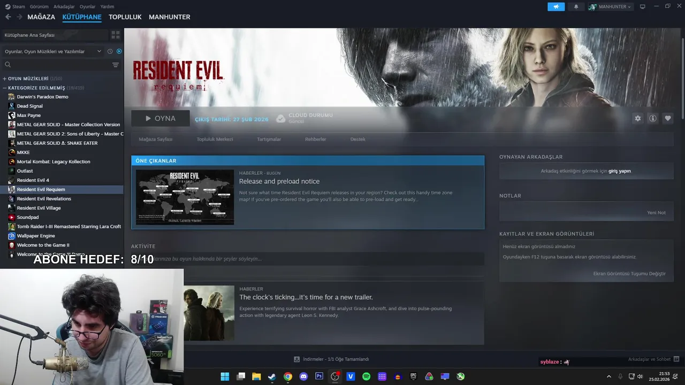
Task: Show game info icon
Action: pos(653,119)
